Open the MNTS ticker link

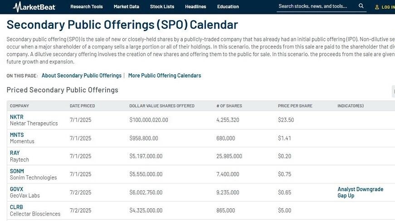tap(17, 135)
